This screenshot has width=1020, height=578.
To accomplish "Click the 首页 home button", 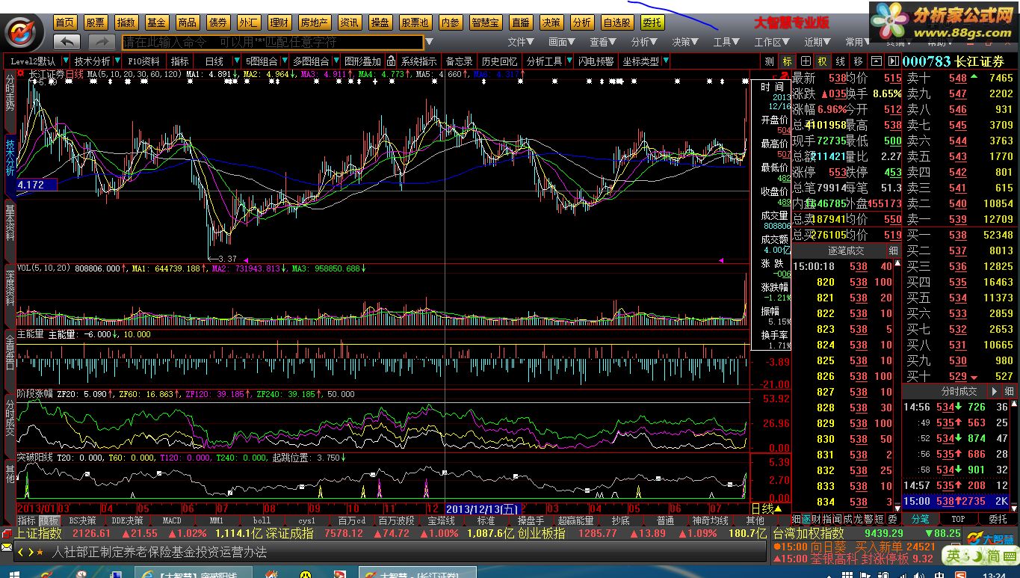I will coord(65,23).
